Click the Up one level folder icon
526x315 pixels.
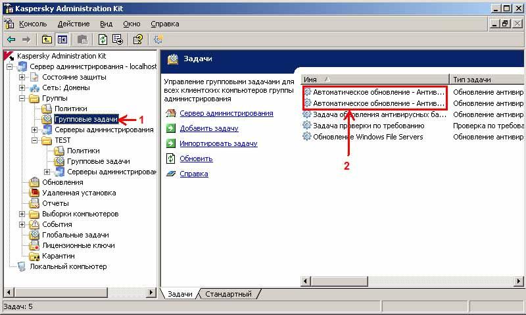(47, 39)
